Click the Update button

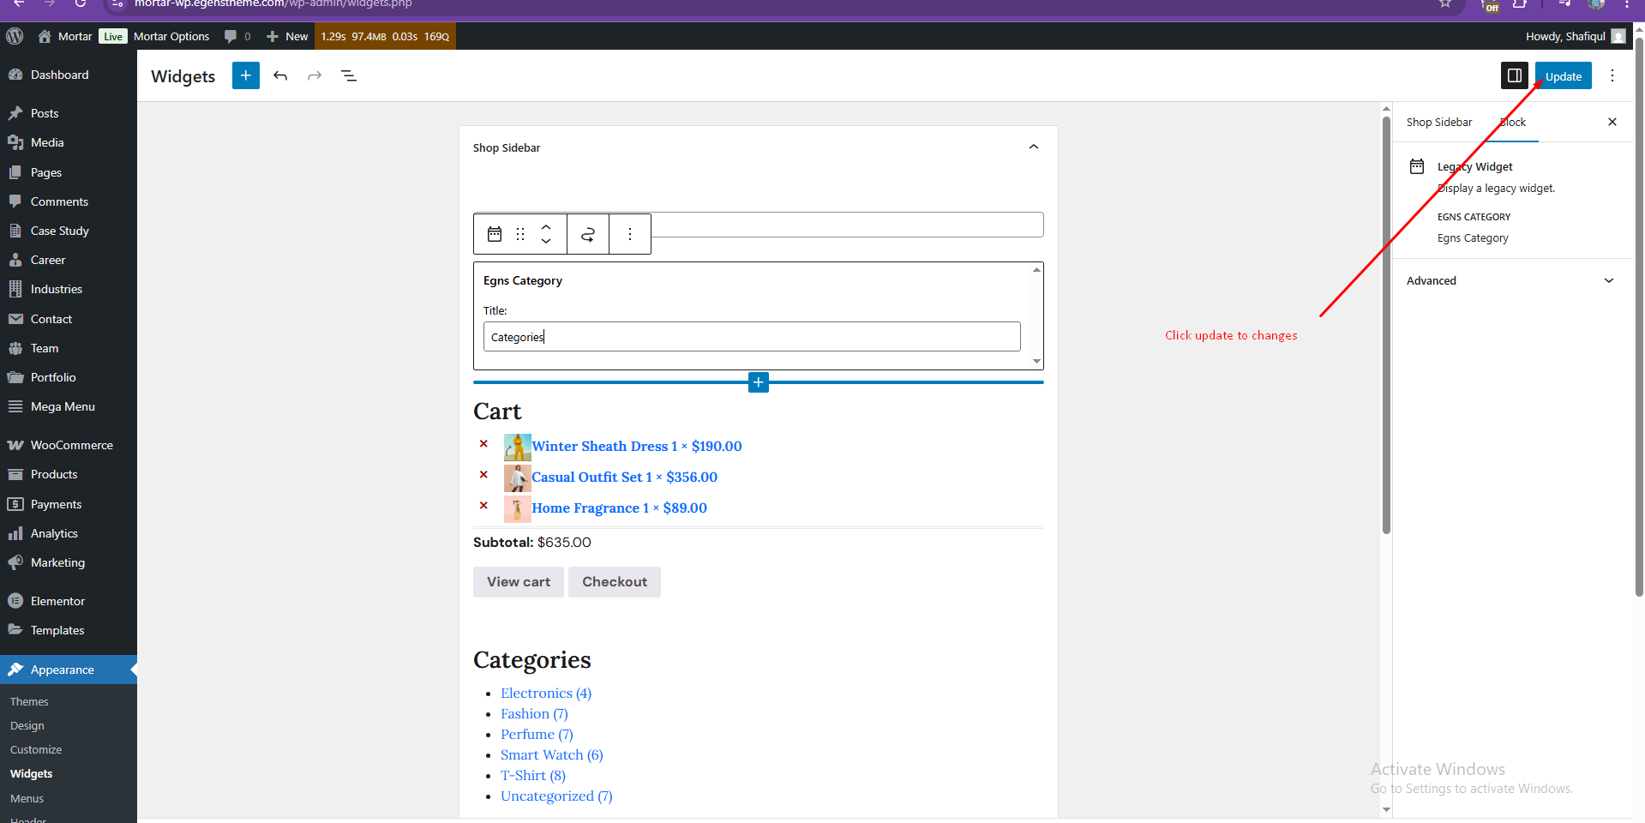[1564, 75]
